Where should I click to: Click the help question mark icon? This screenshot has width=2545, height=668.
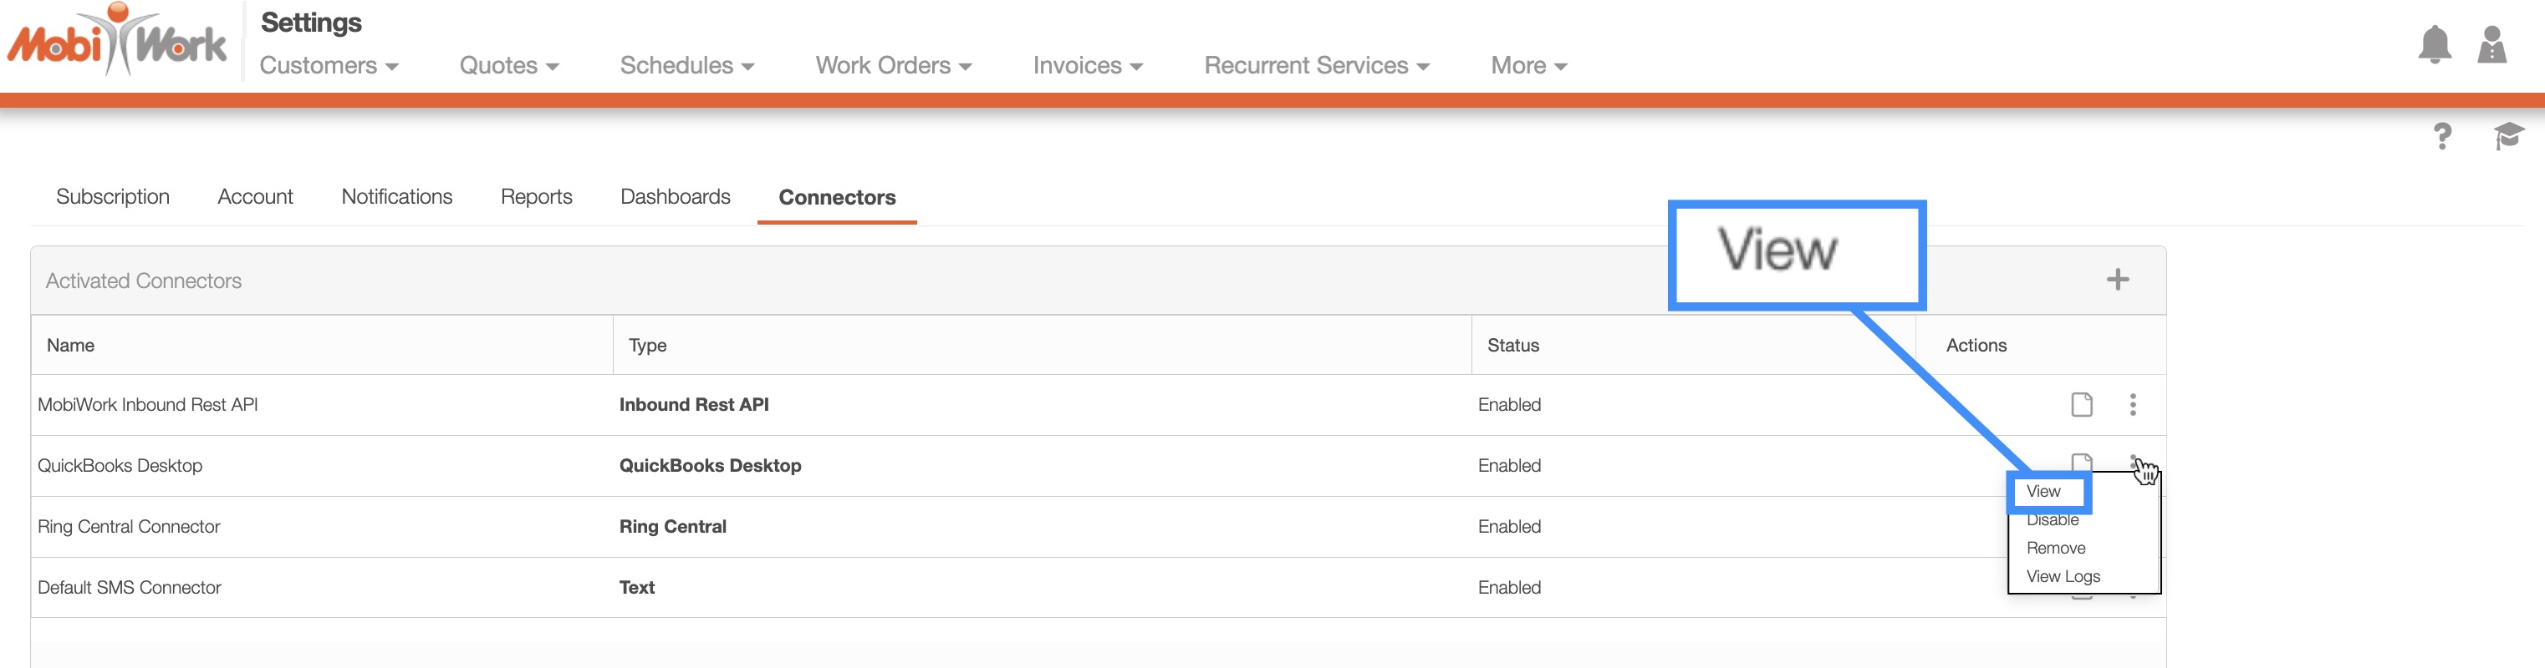(x=2441, y=136)
